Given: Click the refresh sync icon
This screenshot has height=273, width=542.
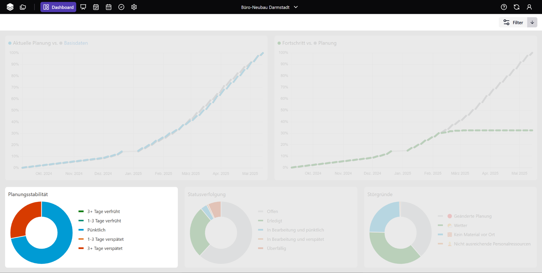Looking at the screenshot, I should point(517,7).
